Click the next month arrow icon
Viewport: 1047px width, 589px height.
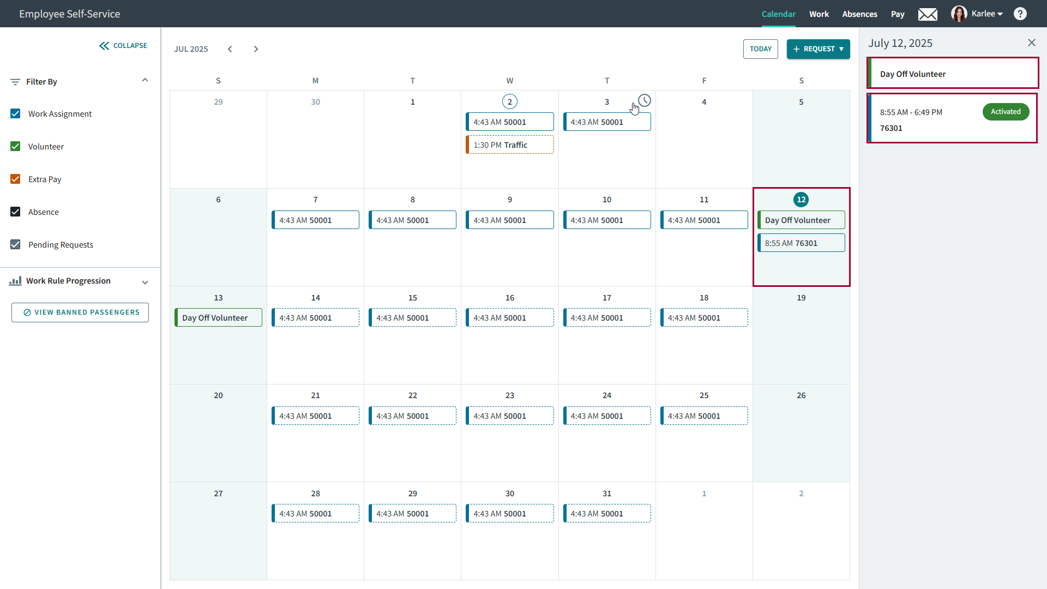pyautogui.click(x=256, y=49)
